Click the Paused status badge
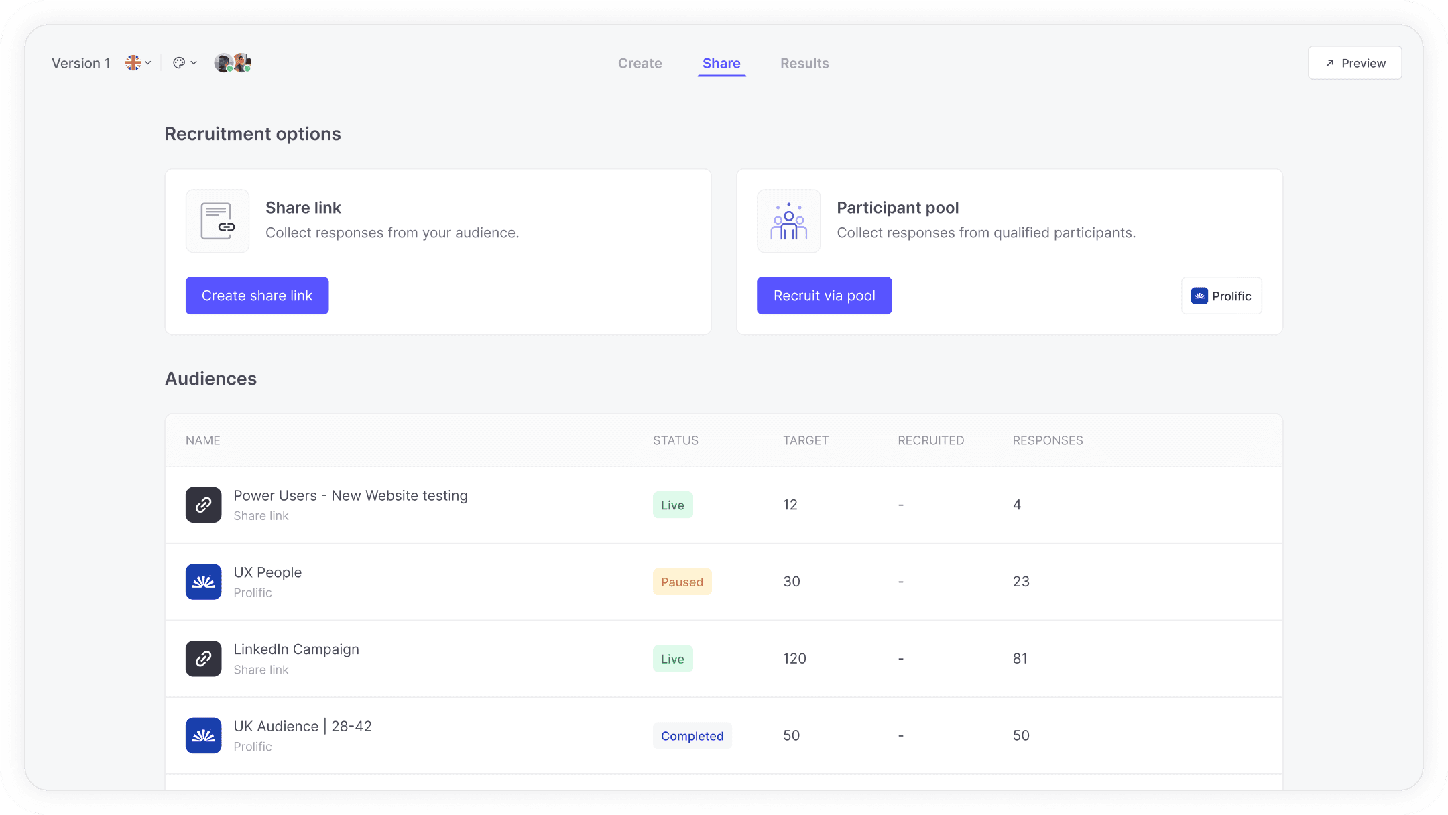The height and width of the screenshot is (815, 1448). tap(682, 582)
